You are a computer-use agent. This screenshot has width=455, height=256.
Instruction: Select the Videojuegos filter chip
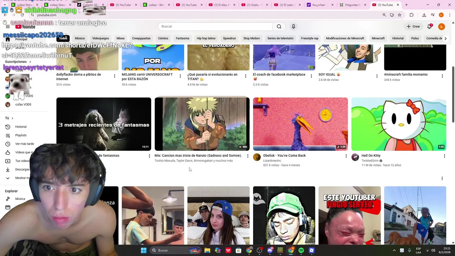coord(101,38)
